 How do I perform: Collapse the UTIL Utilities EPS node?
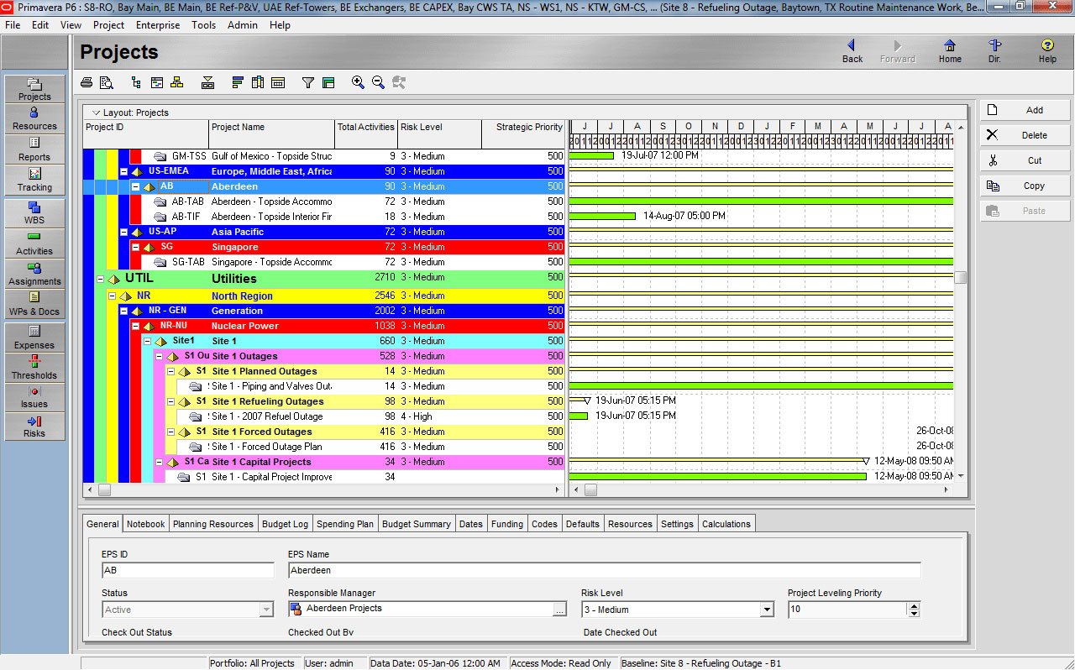[100, 280]
